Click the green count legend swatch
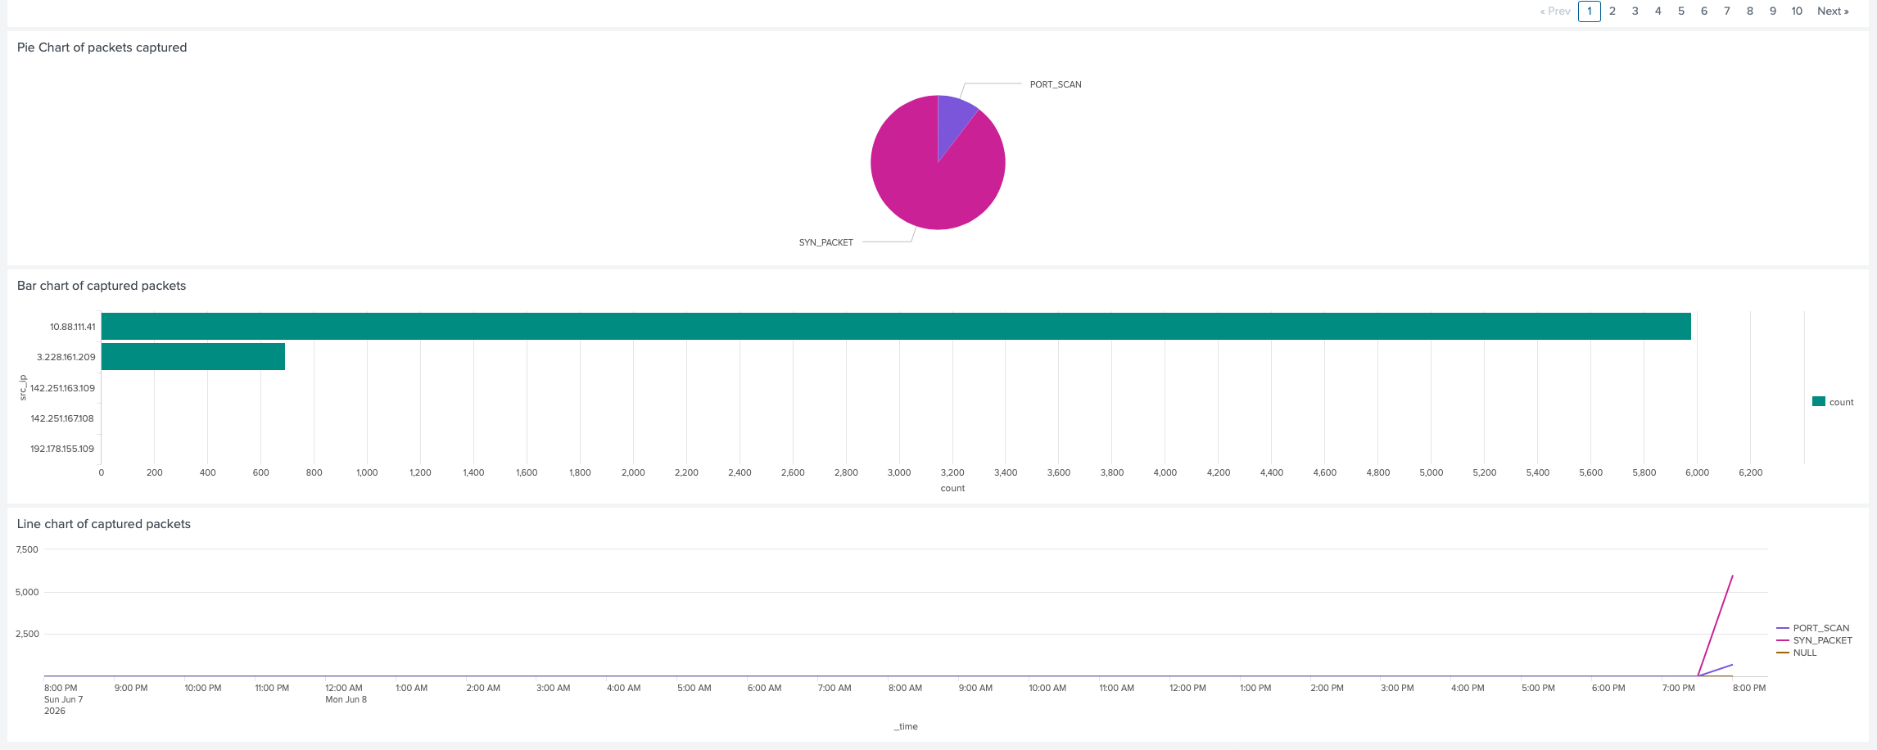 click(1819, 401)
